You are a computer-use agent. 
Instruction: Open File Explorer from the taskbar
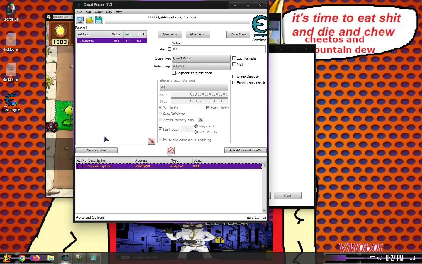point(51,258)
